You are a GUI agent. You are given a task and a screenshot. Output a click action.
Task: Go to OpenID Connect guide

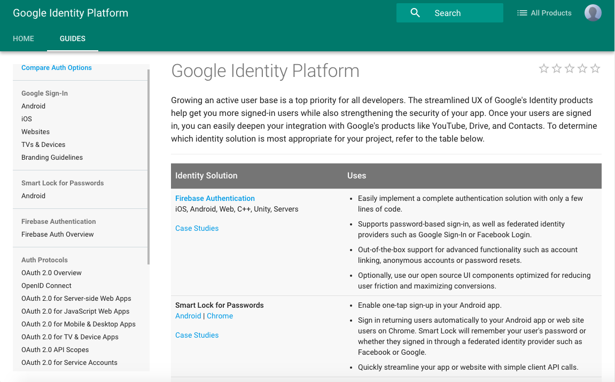(46, 286)
